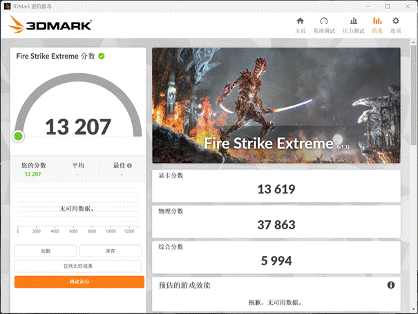Image resolution: width=418 pixels, height=314 pixels.
Task: Click the green checkmark beside Fire Strike Extreme 分数
Action: click(x=102, y=56)
